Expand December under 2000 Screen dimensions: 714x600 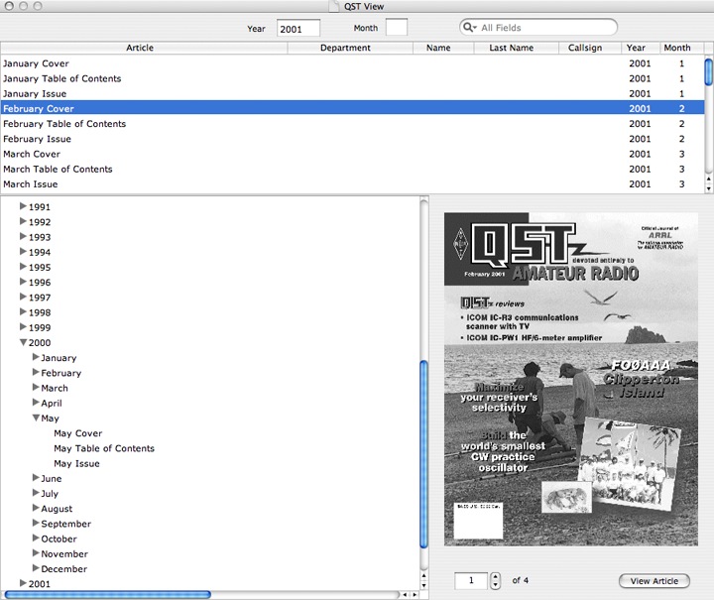click(36, 568)
